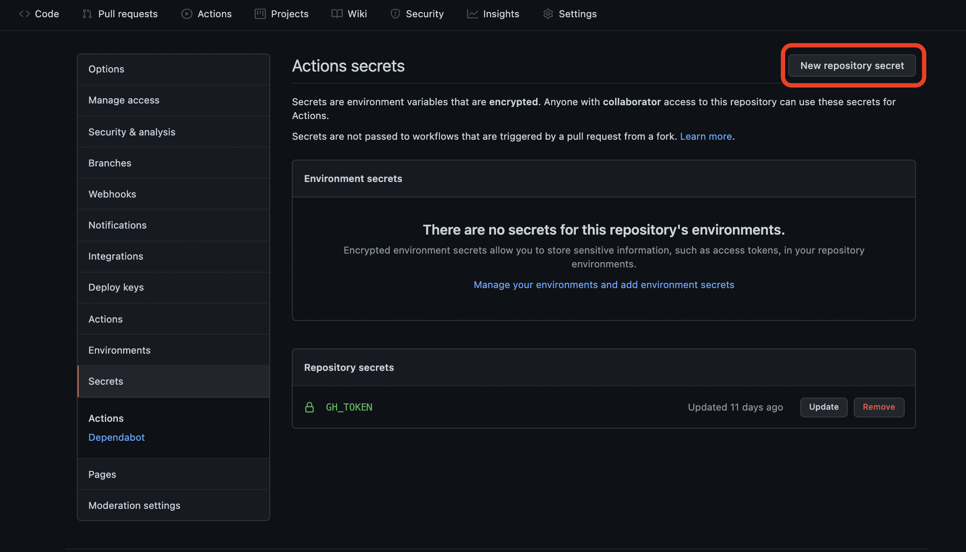Go to Deploy keys settings

(x=116, y=287)
